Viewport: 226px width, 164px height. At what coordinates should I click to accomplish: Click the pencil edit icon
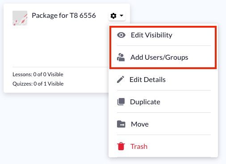click(x=121, y=79)
